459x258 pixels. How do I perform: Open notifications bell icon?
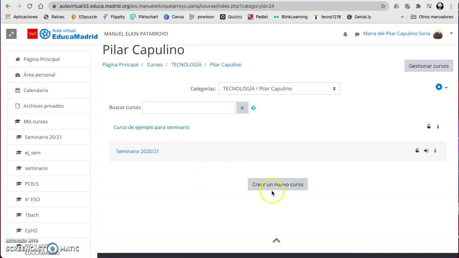[345, 34]
